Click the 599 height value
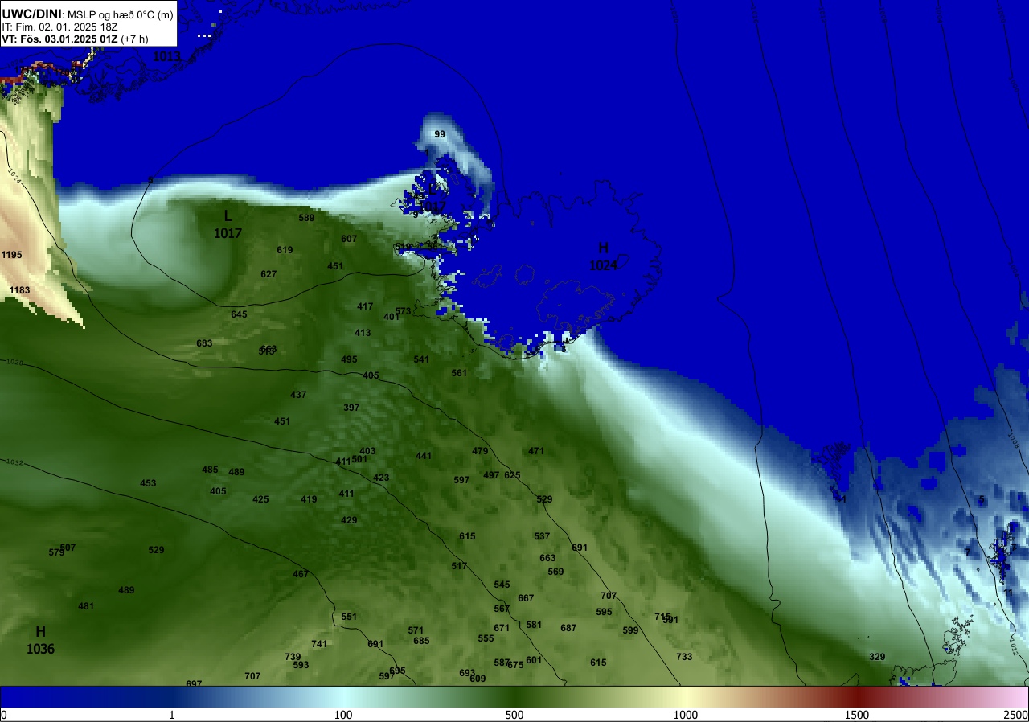Viewport: 1029px width, 722px height. [630, 630]
